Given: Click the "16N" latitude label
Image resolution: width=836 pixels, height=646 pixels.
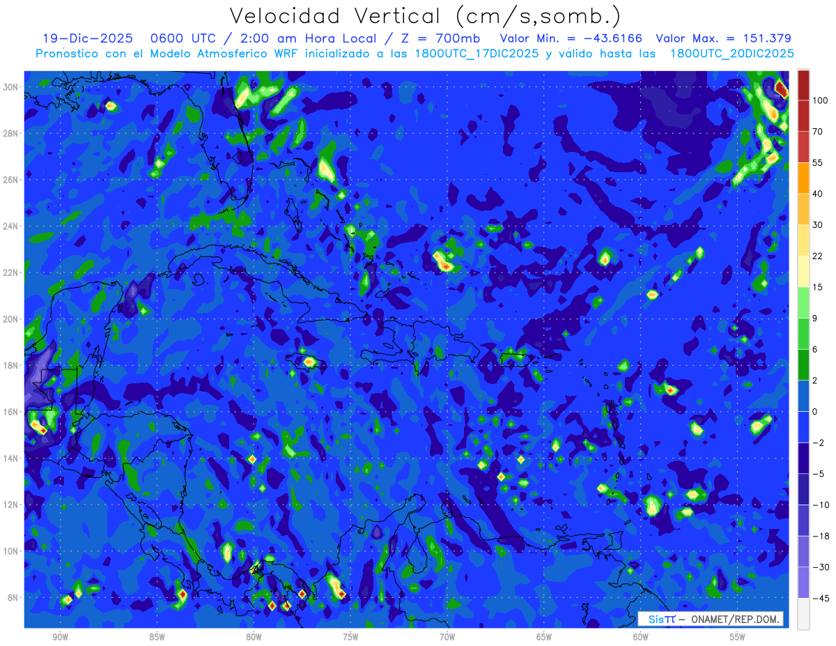Looking at the screenshot, I should 12,412.
